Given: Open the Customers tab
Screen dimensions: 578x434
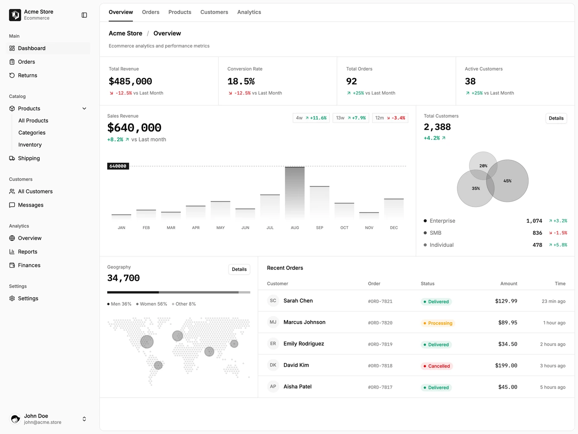Looking at the screenshot, I should 214,12.
